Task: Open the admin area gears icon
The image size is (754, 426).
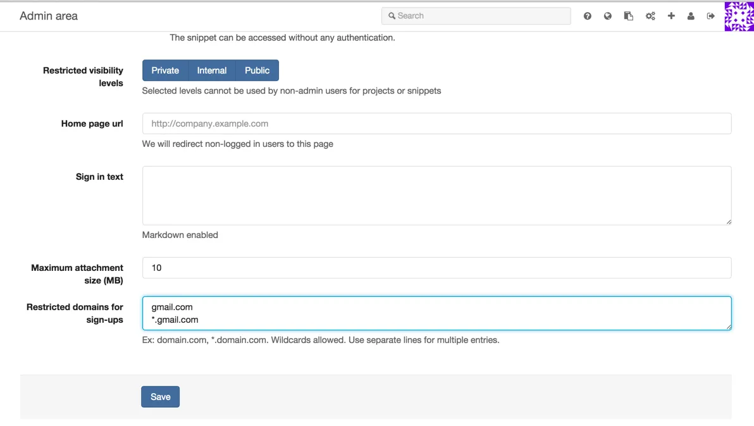Action: pyautogui.click(x=650, y=16)
